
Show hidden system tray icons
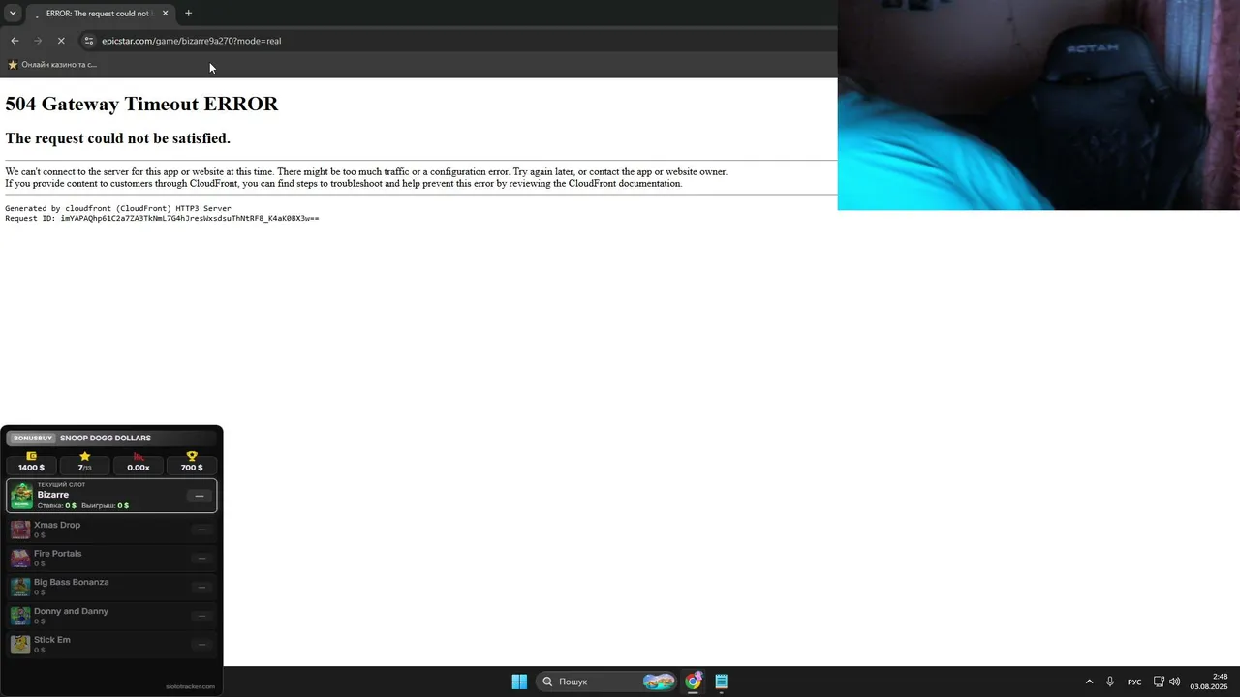pos(1089,682)
